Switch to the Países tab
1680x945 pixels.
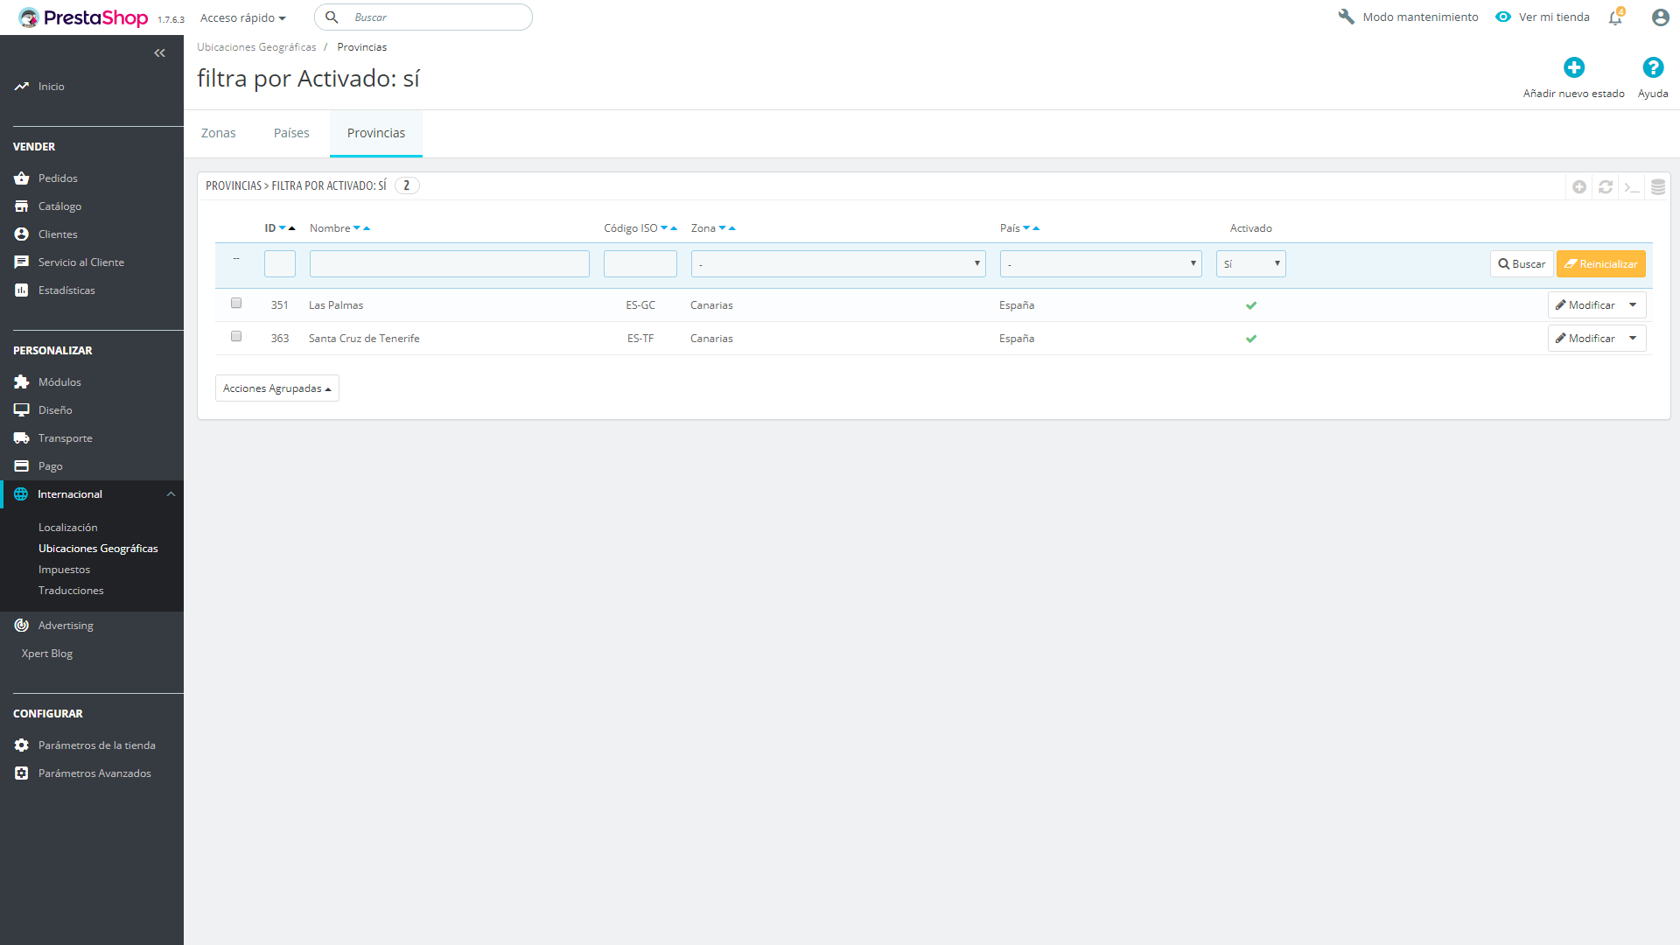click(291, 133)
